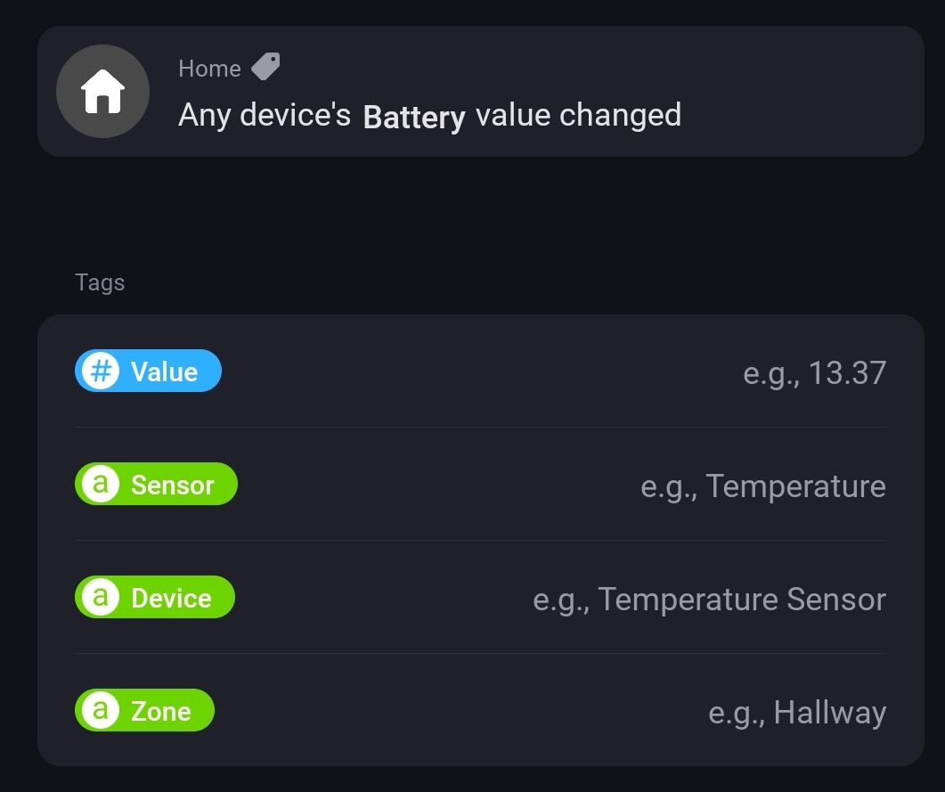Click the text-type icon in Sensor tag
The image size is (945, 792).
click(101, 484)
